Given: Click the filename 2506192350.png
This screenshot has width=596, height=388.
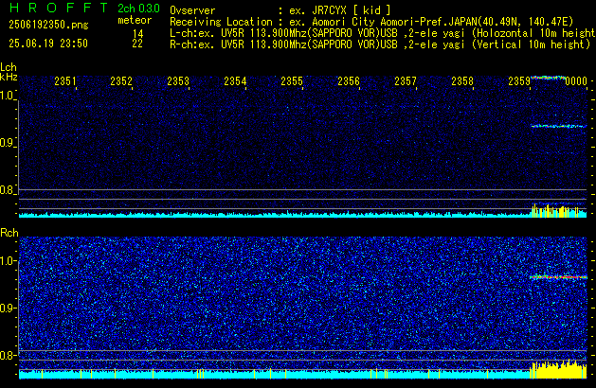Looking at the screenshot, I should point(48,25).
